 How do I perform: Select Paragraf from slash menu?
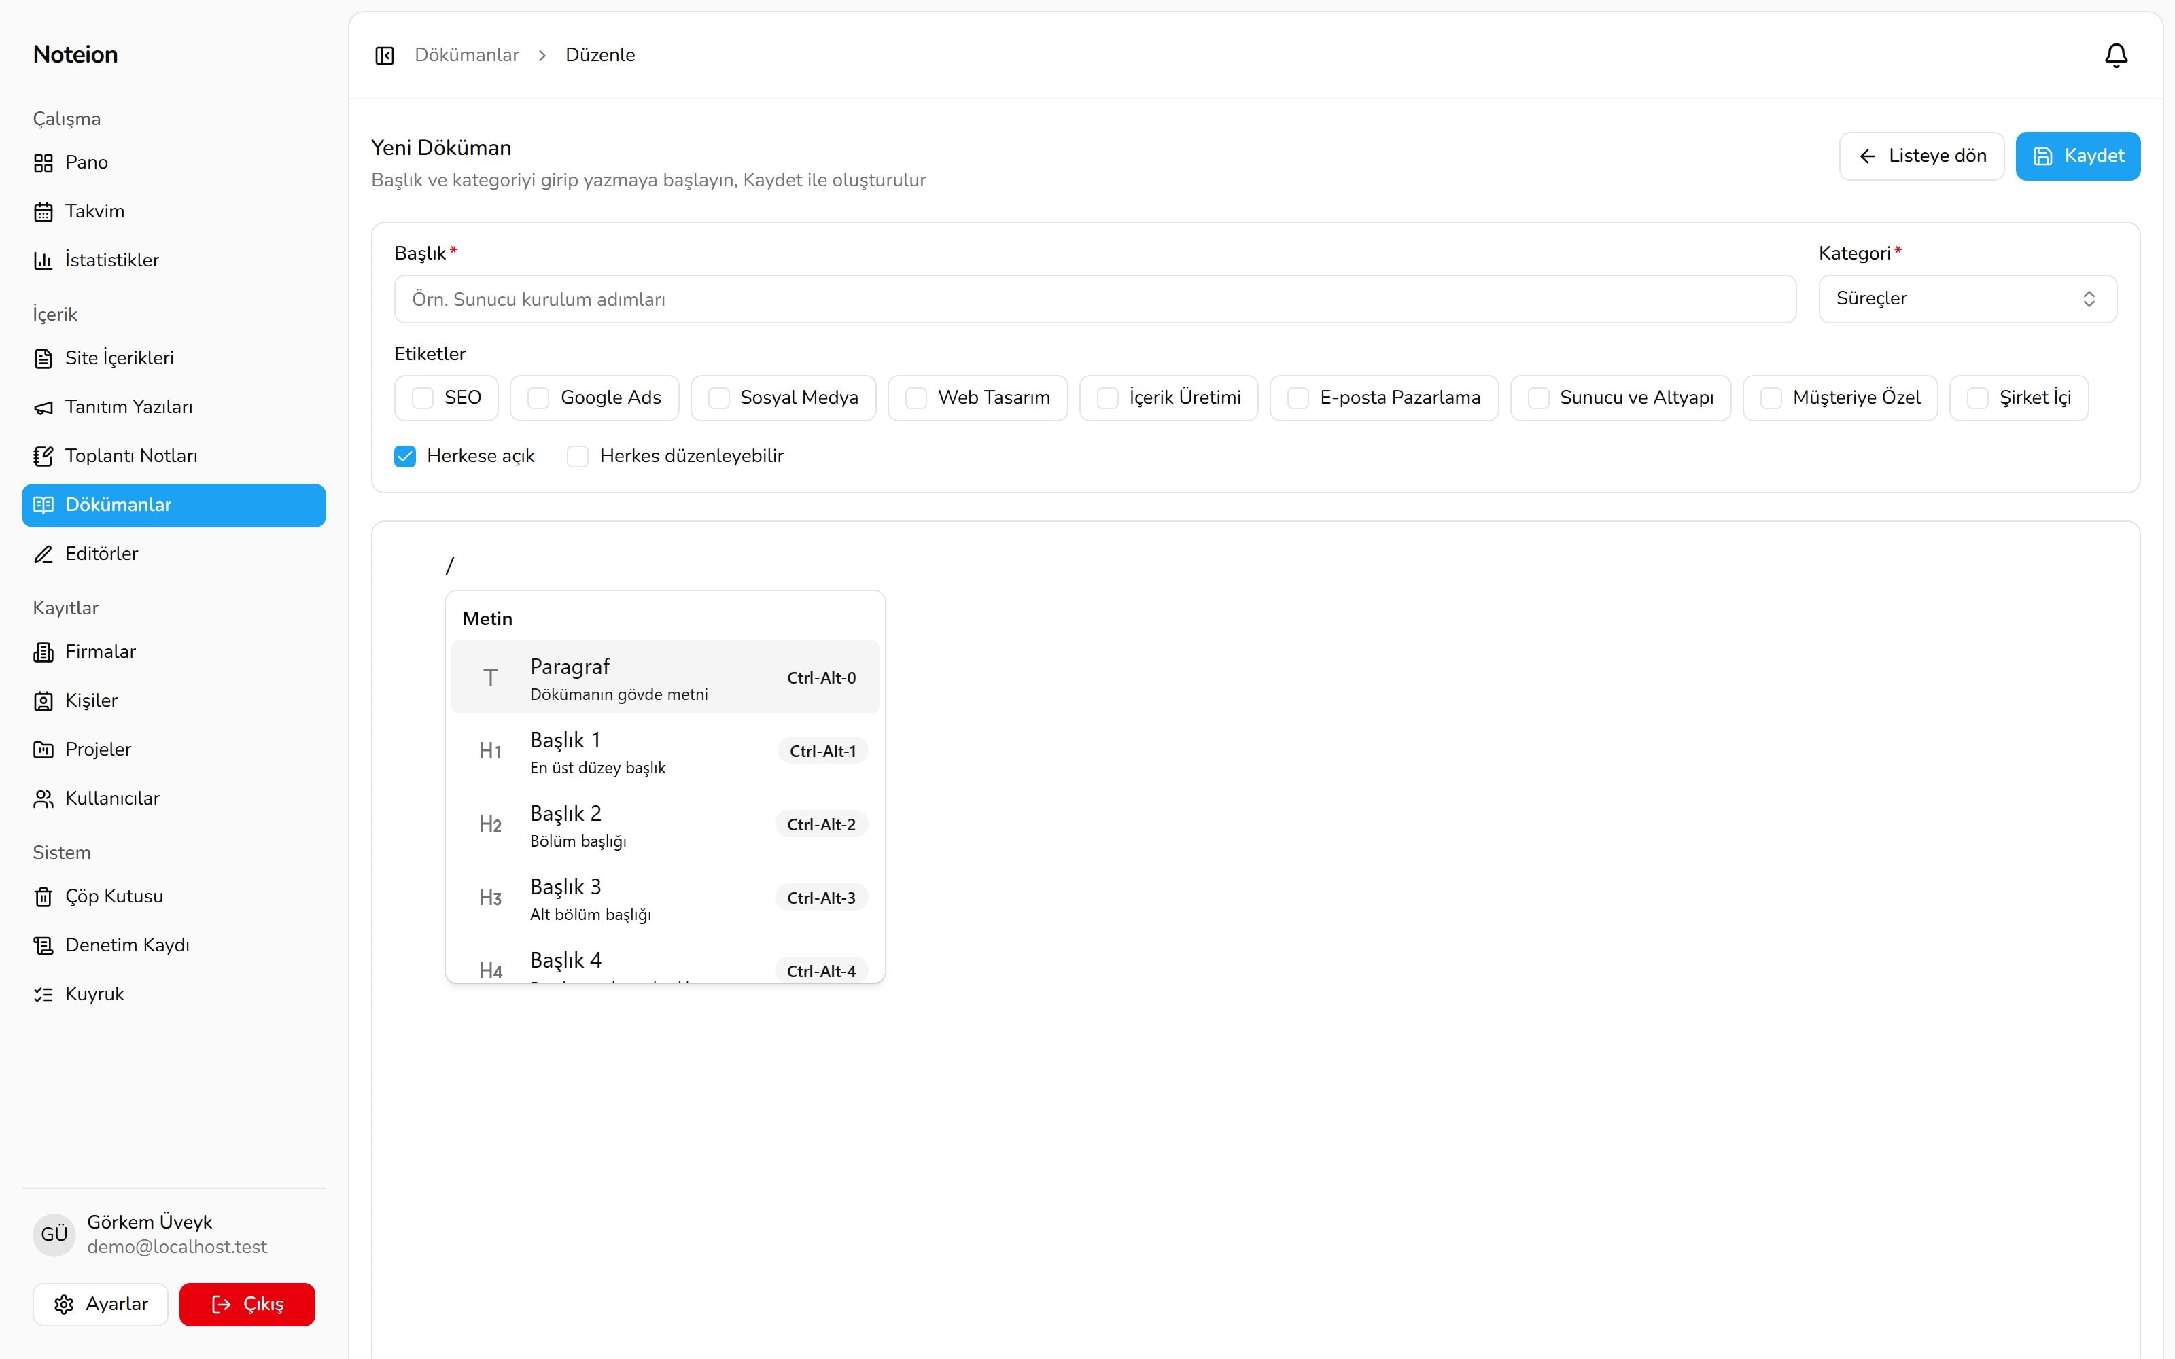coord(665,677)
